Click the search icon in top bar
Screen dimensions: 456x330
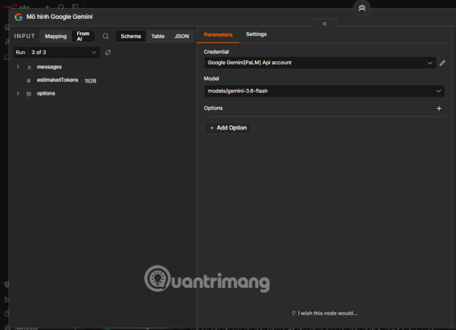pos(61,6)
